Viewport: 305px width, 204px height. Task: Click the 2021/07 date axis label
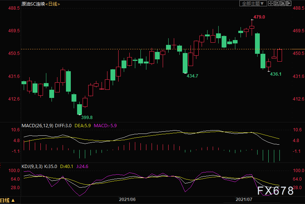(x=244, y=200)
